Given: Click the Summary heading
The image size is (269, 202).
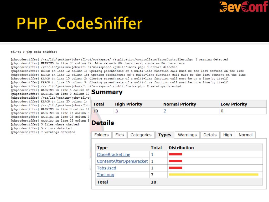Looking at the screenshot, I should coord(107,92).
